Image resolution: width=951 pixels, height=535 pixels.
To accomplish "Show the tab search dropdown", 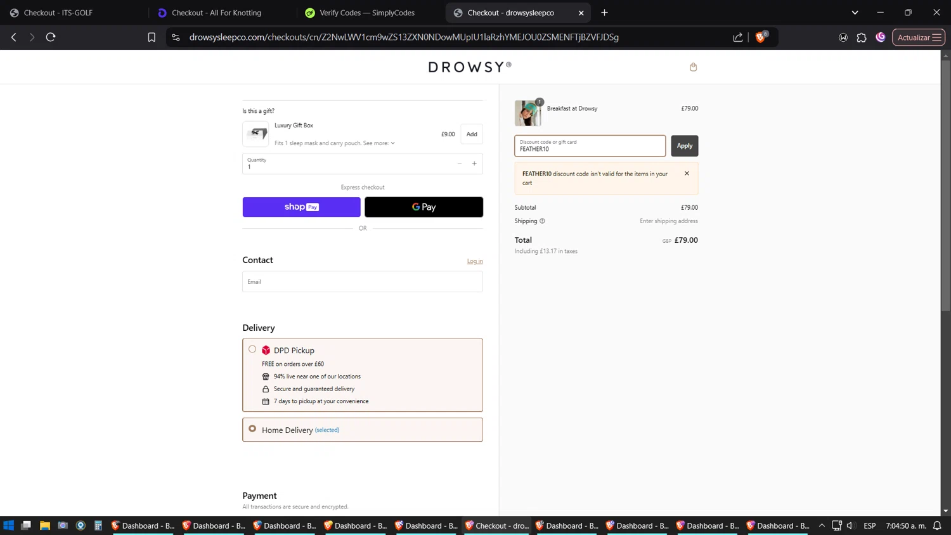I will 855,13.
